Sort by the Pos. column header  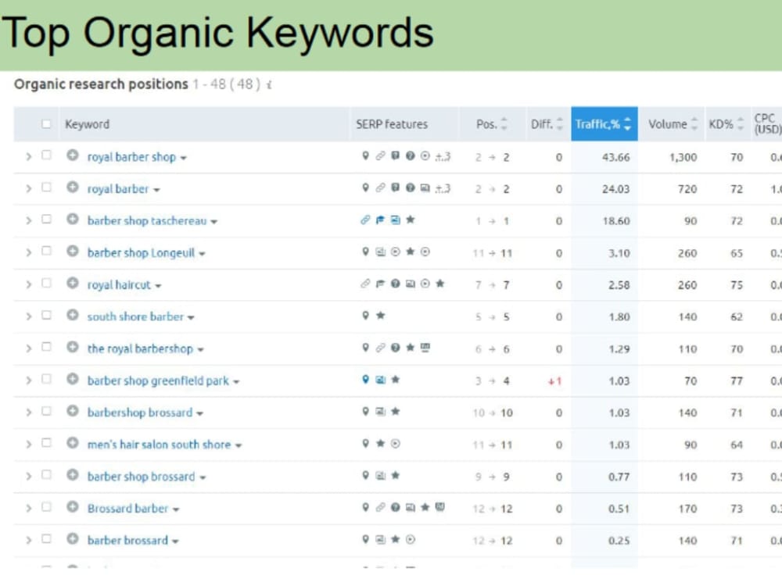pos(491,124)
